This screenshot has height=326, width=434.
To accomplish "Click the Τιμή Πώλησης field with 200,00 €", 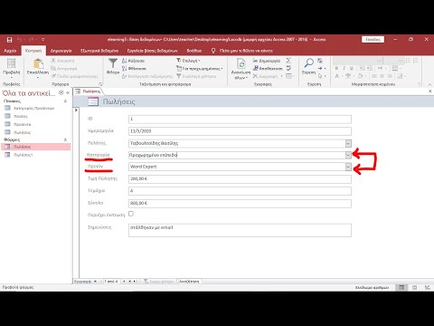I will pos(240,179).
